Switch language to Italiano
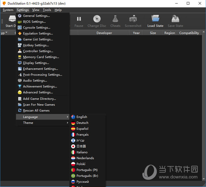Screen dimensions: 206x187 pos(88,152)
